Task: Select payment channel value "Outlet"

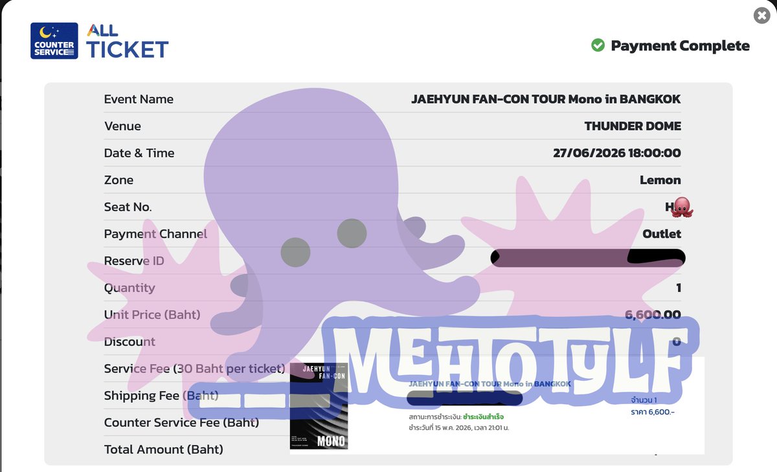Action: tap(662, 234)
